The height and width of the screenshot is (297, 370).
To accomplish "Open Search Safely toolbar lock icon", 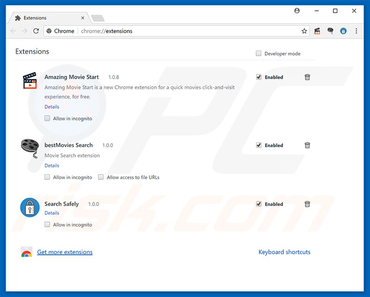I will point(343,31).
